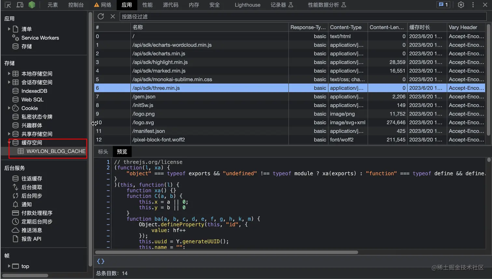Switch to the 标头 tab
Screen dimensions: 492x279
[103, 152]
